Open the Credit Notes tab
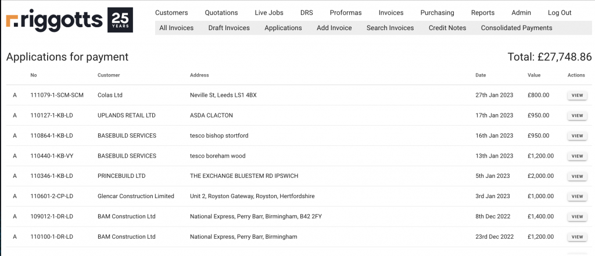 (447, 28)
